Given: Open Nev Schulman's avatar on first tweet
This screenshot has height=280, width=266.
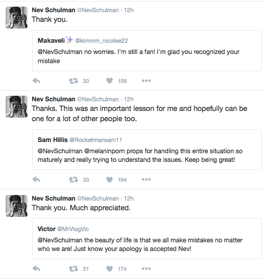Looking at the screenshot, I should pyautogui.click(x=17, y=17).
